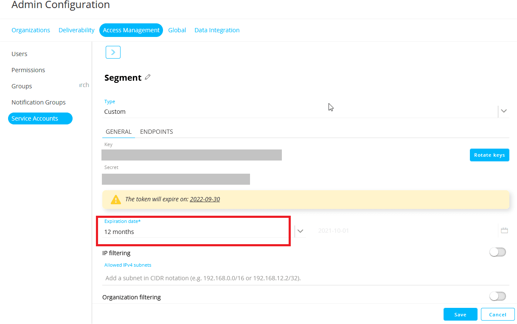Viewport: 517px width, 324px height.
Task: Open the Users settings page
Action: [x=19, y=54]
